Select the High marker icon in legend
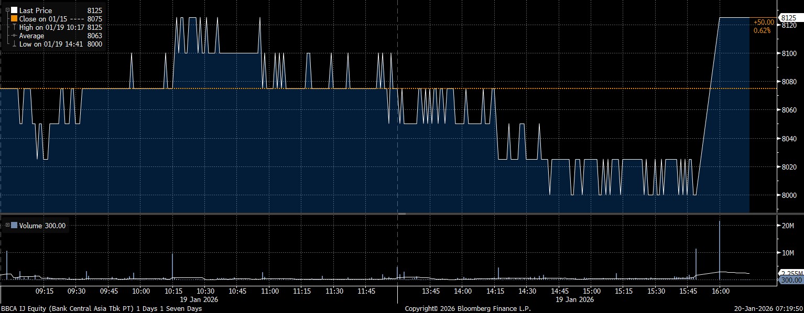The height and width of the screenshot is (313, 804). point(14,27)
